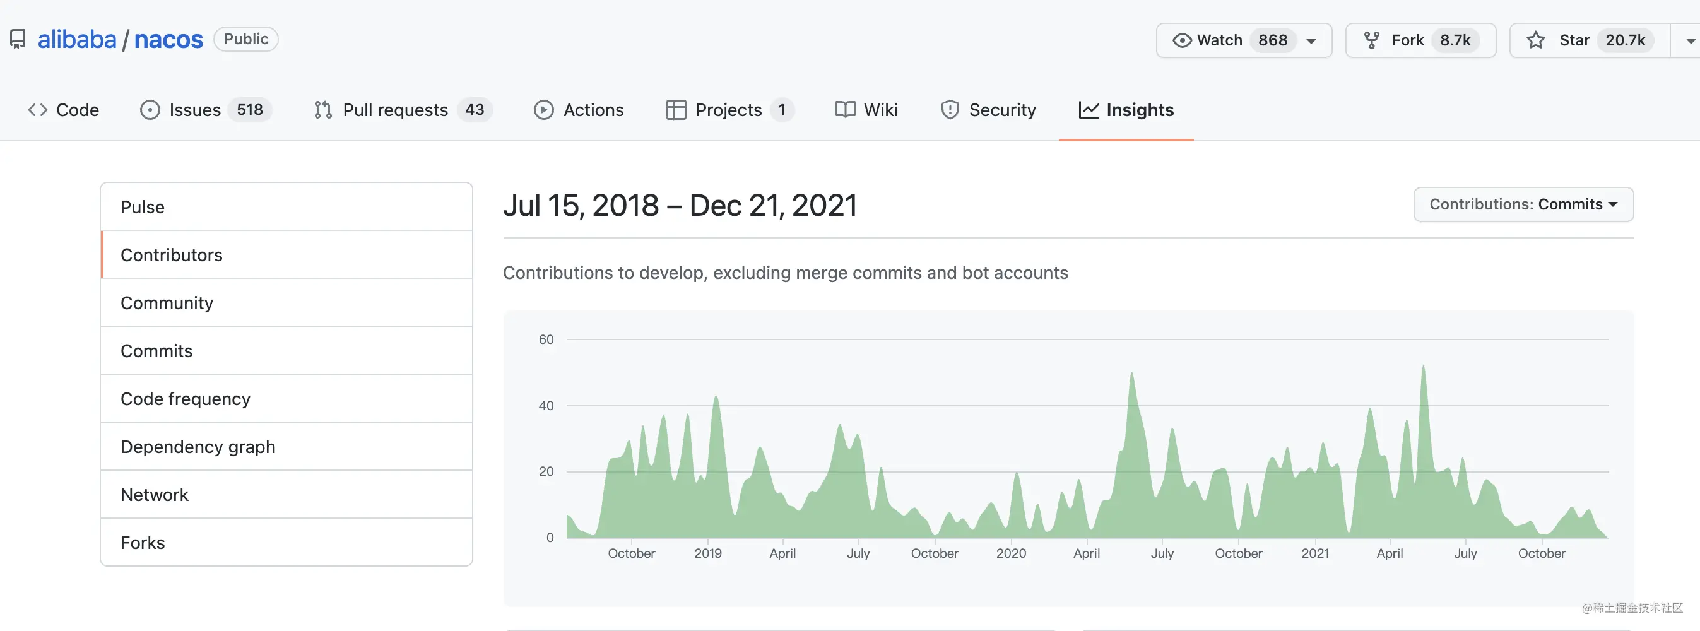Click the 518 issues counter
The height and width of the screenshot is (631, 1700).
(x=249, y=110)
